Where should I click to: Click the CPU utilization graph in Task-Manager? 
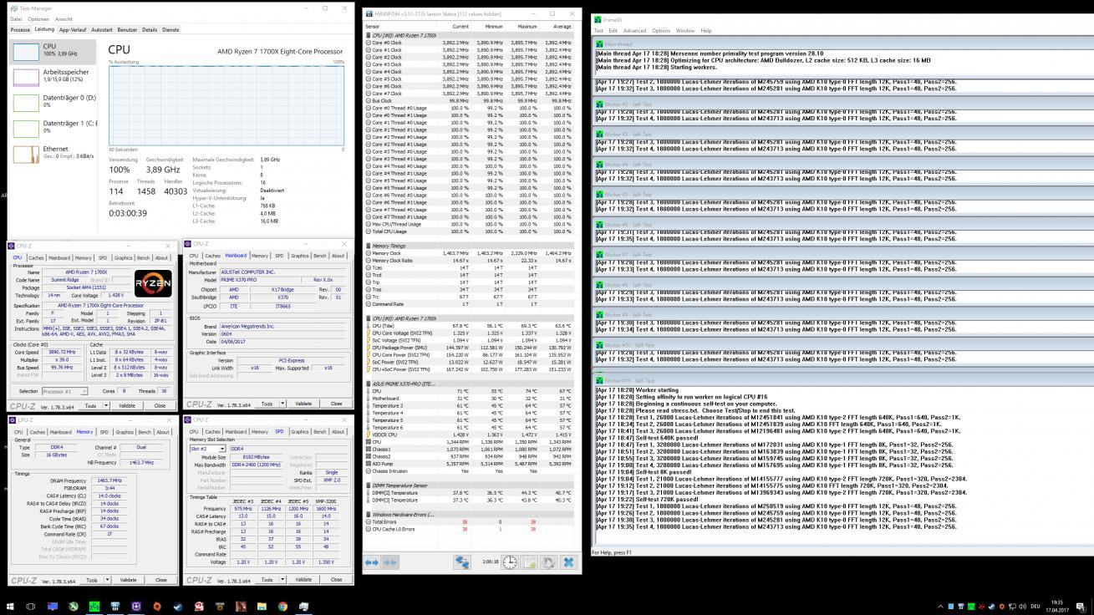(x=226, y=106)
